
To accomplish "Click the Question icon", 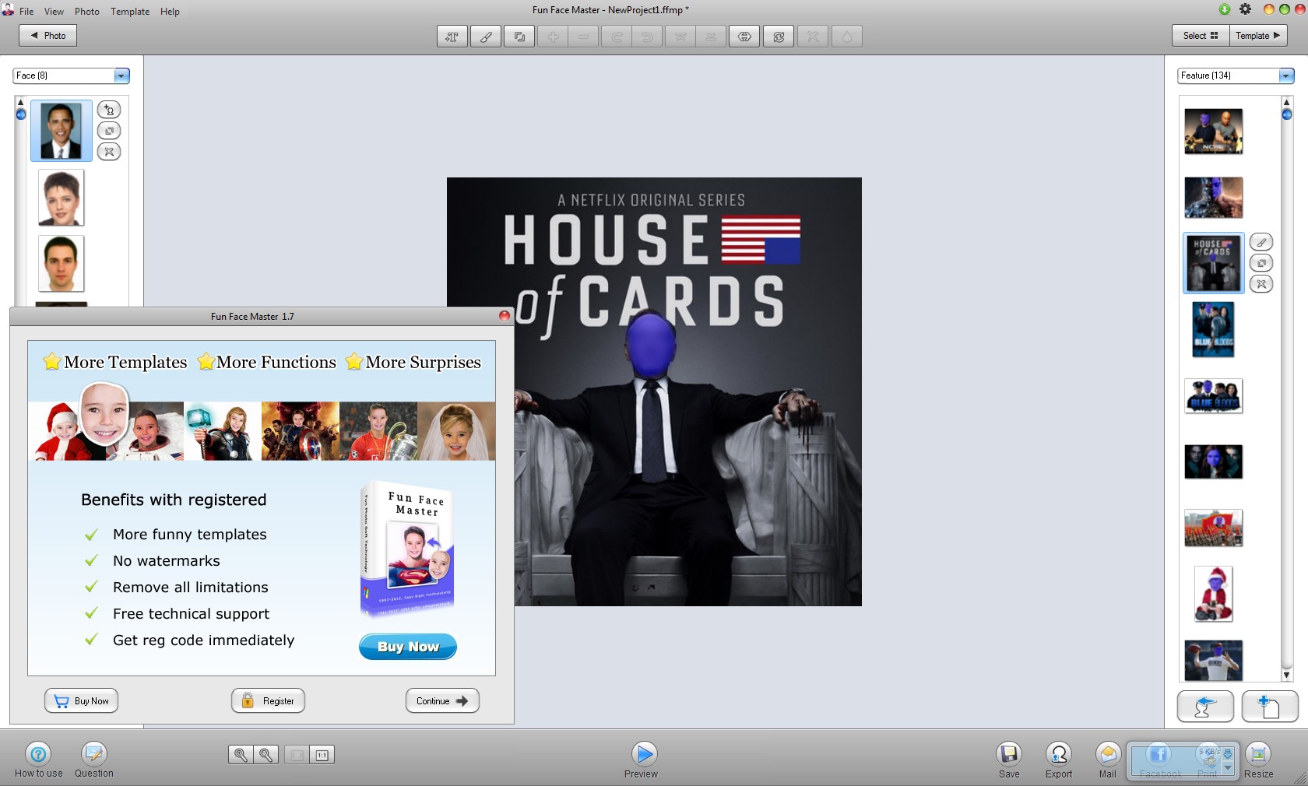I will tap(93, 753).
